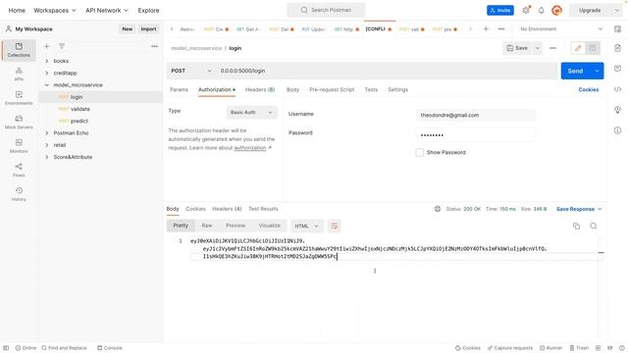This screenshot has height=353, width=628.
Task: Open the Send button dropdown arrow
Action: 597,71
